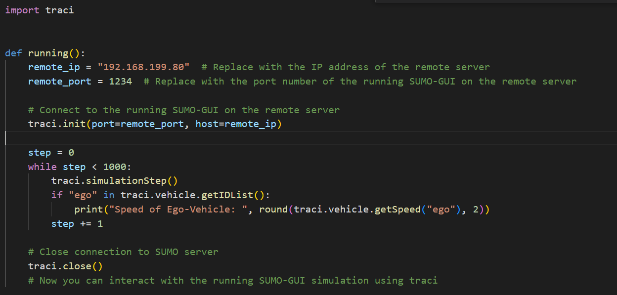Click the IP address string "192.168.199.80"
Image resolution: width=617 pixels, height=295 pixels.
click(144, 67)
